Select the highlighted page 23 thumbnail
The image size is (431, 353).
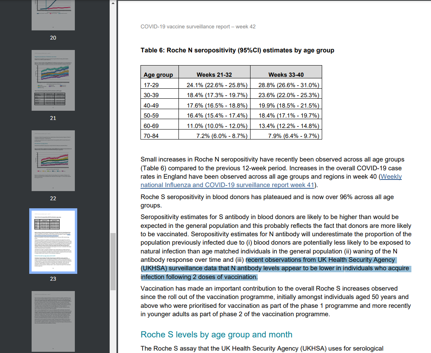point(53,241)
